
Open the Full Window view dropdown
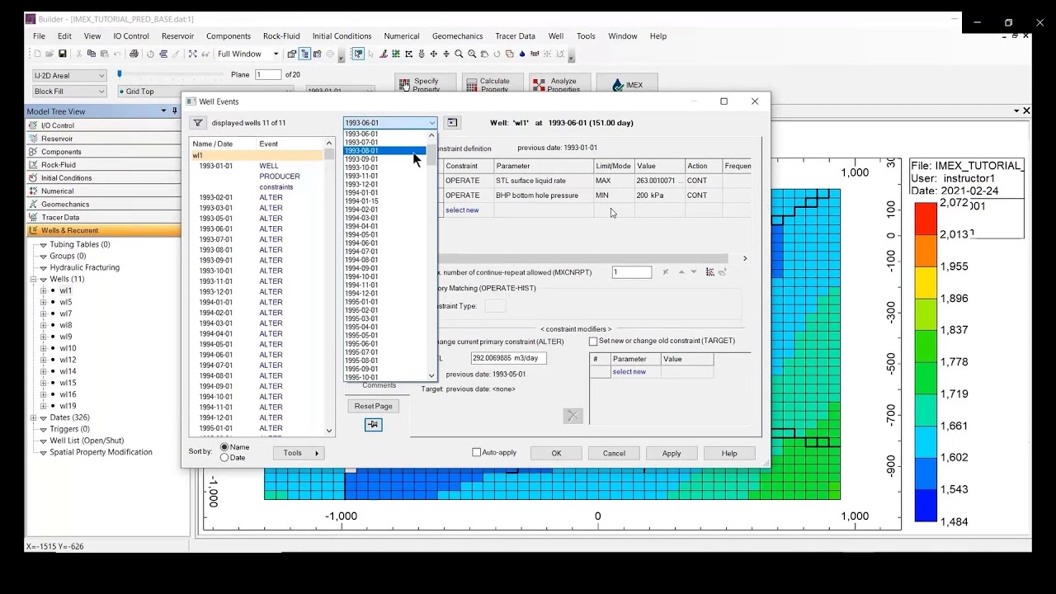click(276, 54)
